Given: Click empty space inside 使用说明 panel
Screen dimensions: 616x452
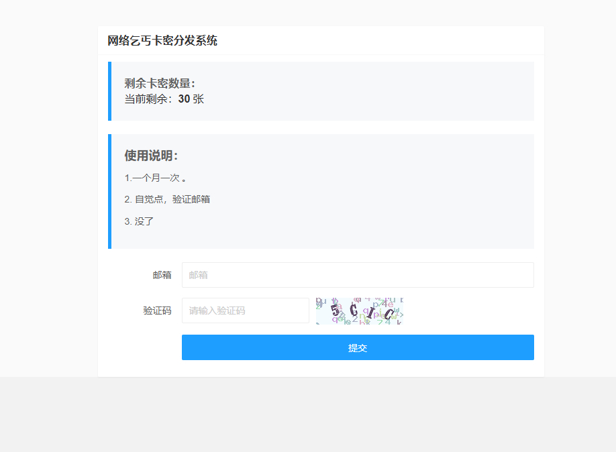Looking at the screenshot, I should 403,201.
